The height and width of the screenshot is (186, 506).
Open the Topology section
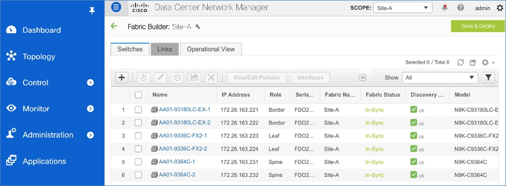[39, 56]
